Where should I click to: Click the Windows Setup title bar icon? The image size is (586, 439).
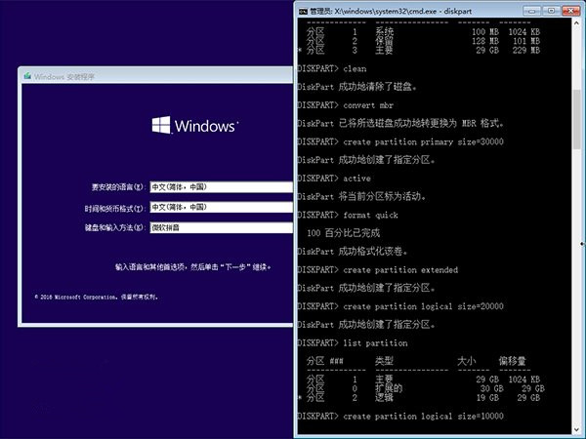click(27, 76)
